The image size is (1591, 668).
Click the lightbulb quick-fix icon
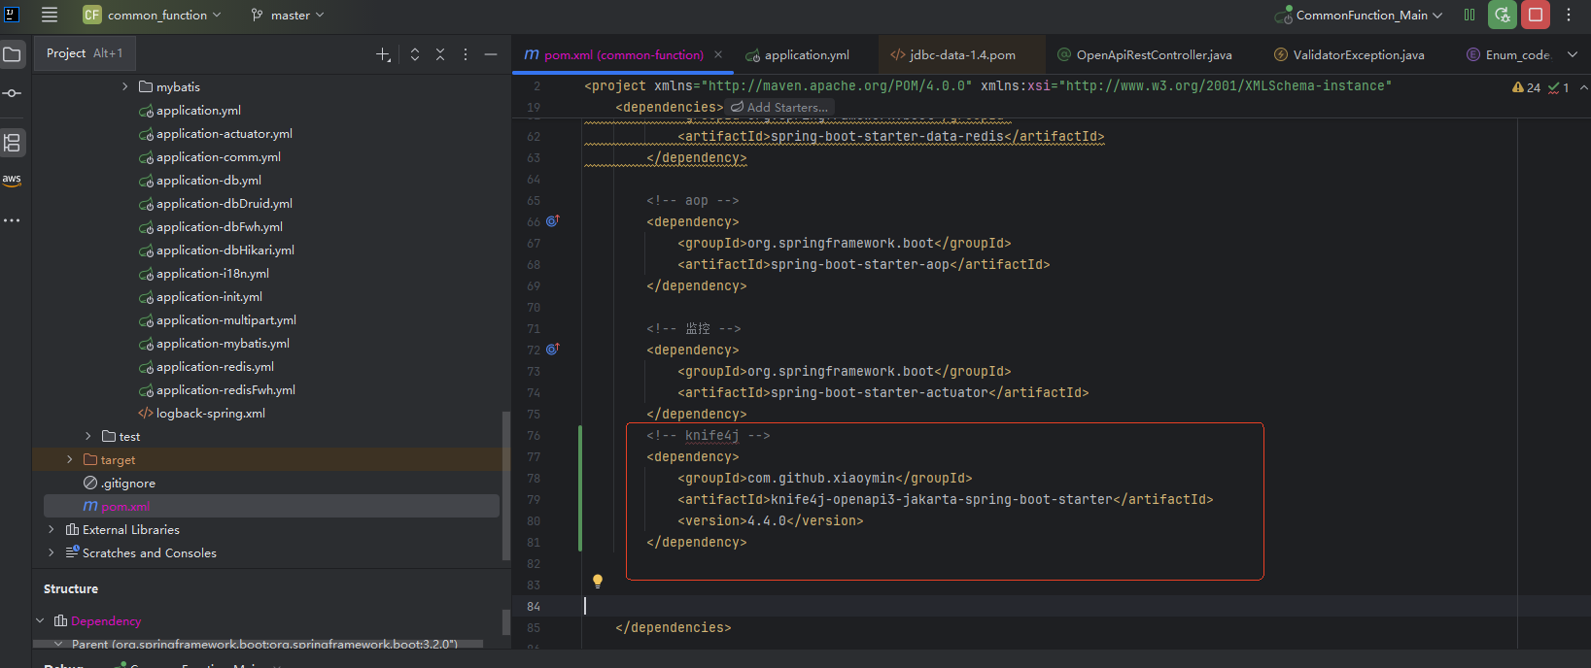598,582
